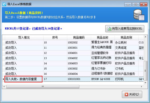Click the current-row arrow indicator for row 17

coord(4,79)
